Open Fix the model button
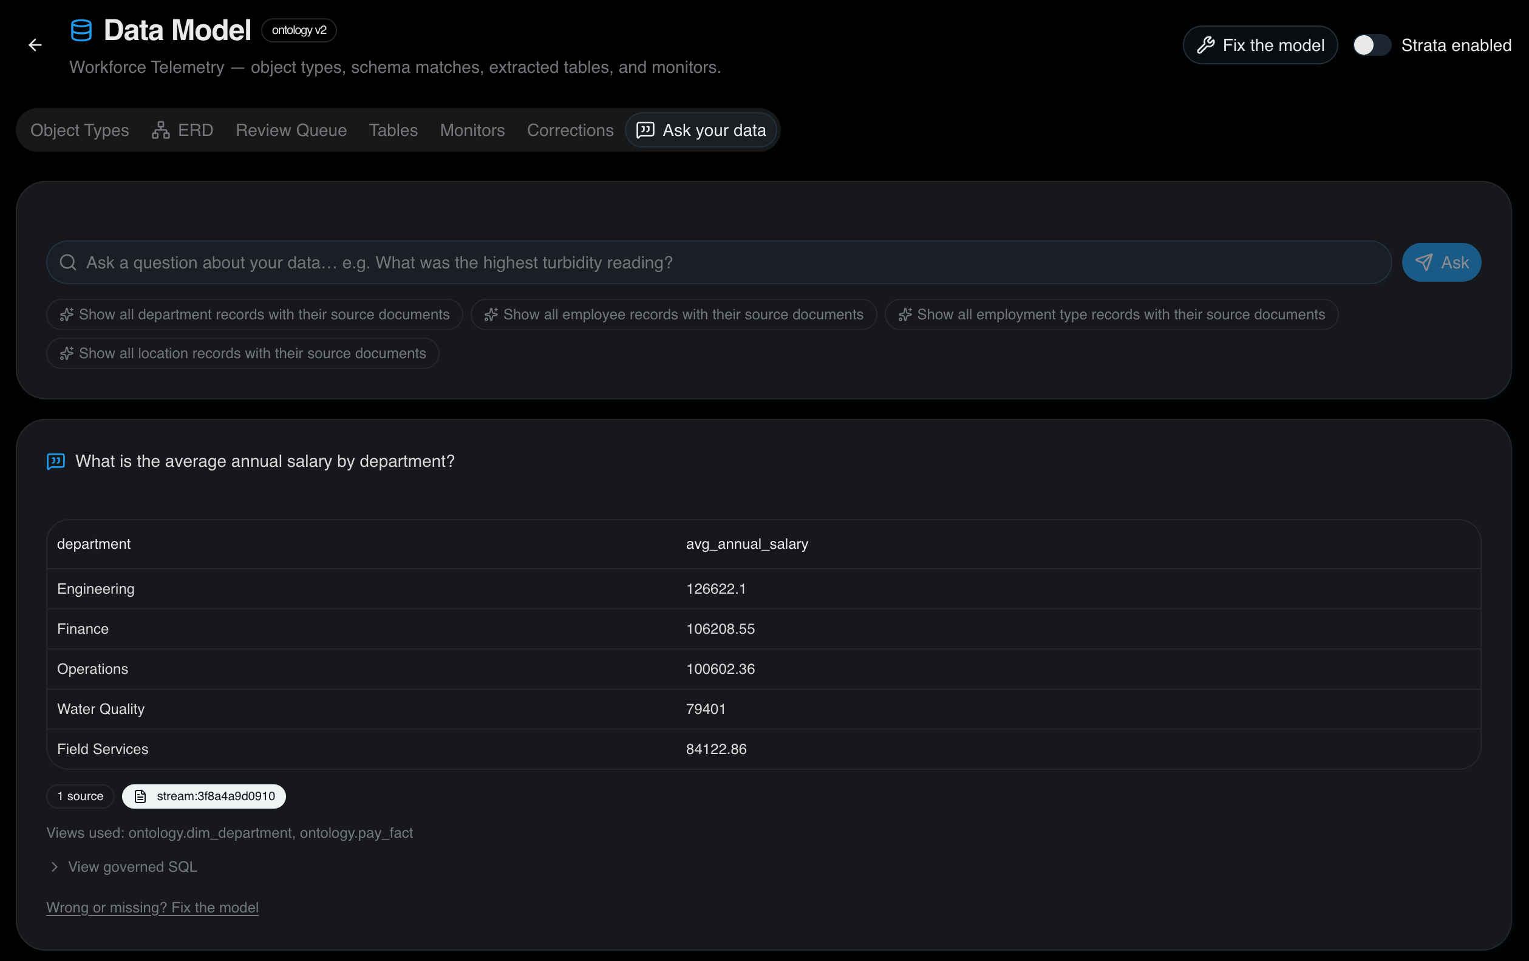The width and height of the screenshot is (1529, 961). pos(1260,45)
